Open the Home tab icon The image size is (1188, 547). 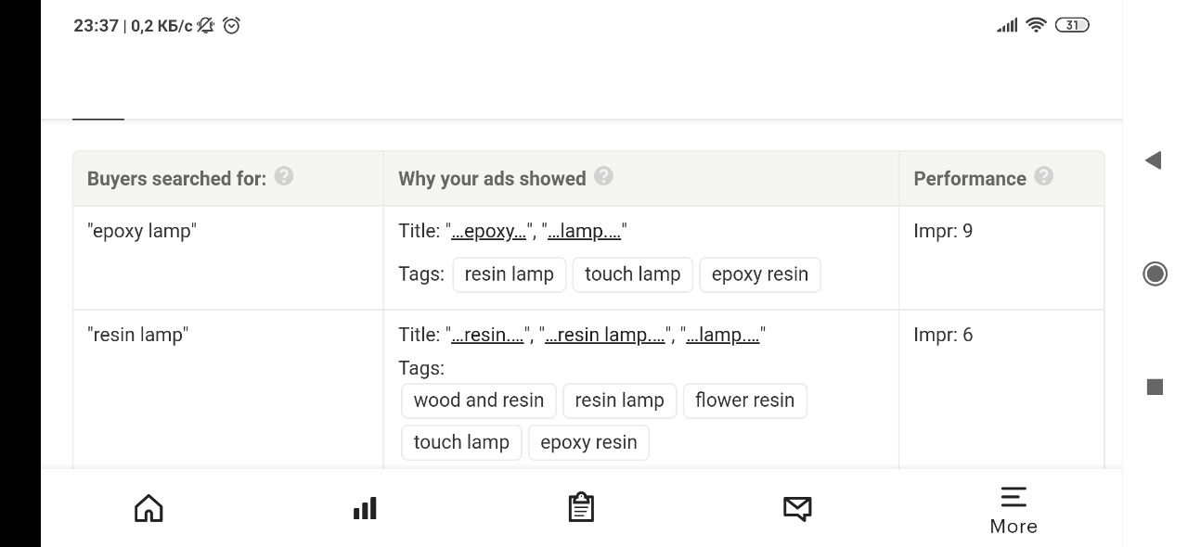(148, 508)
